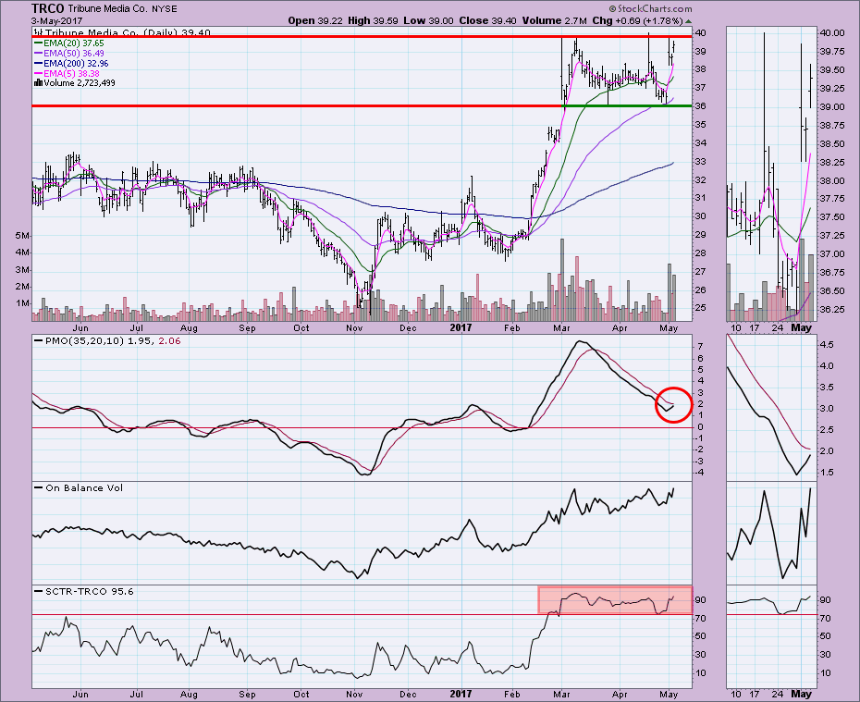The width and height of the screenshot is (860, 702).
Task: Click the Chg +0.69 (+1.78%) value
Action: click(657, 20)
